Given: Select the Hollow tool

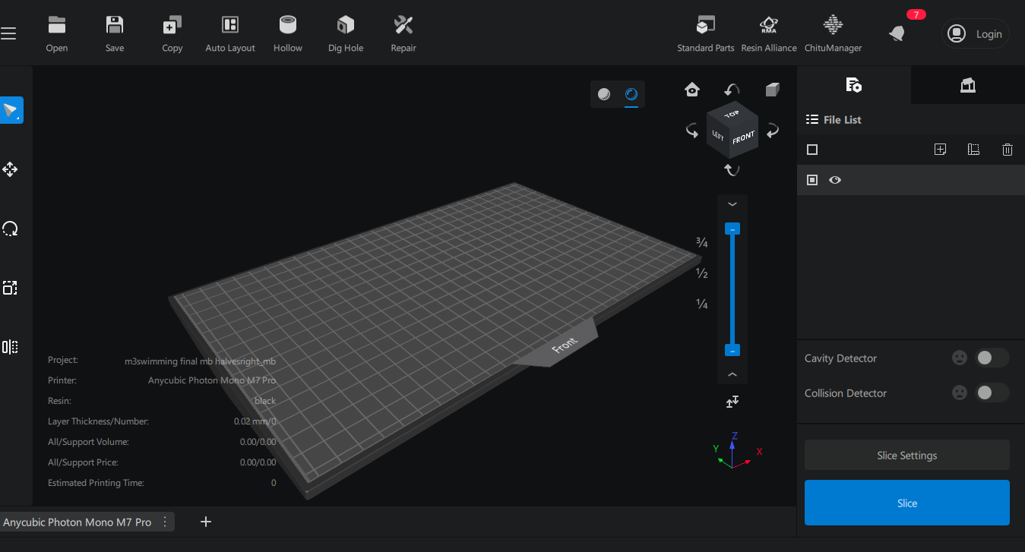Looking at the screenshot, I should [x=288, y=33].
